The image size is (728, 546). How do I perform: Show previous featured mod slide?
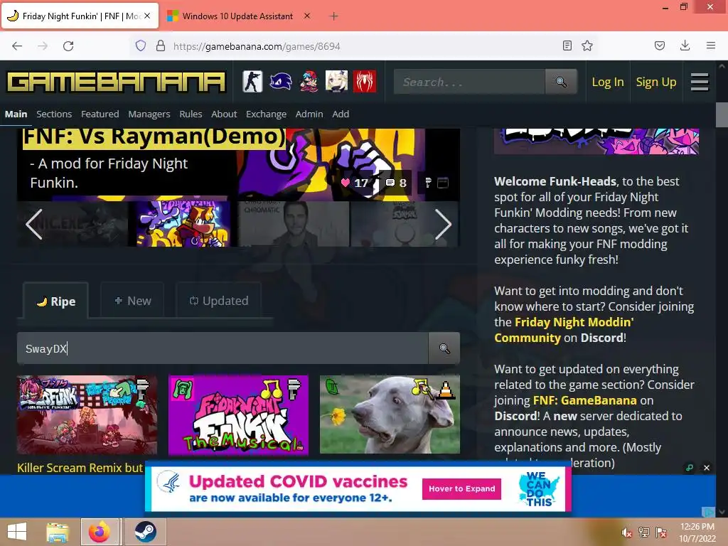click(34, 224)
